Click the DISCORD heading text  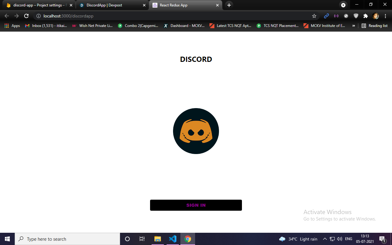coord(196,59)
